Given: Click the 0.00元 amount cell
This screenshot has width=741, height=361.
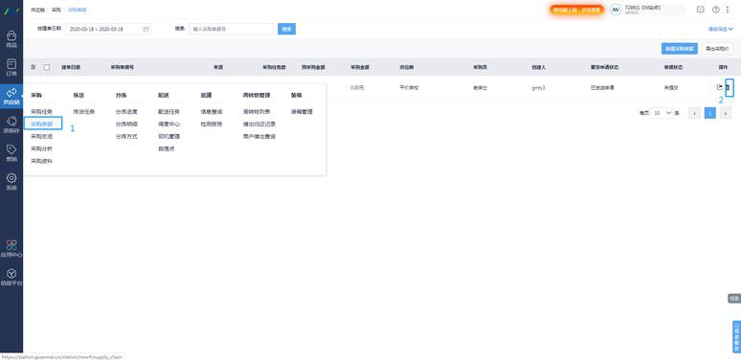Looking at the screenshot, I should [x=357, y=87].
